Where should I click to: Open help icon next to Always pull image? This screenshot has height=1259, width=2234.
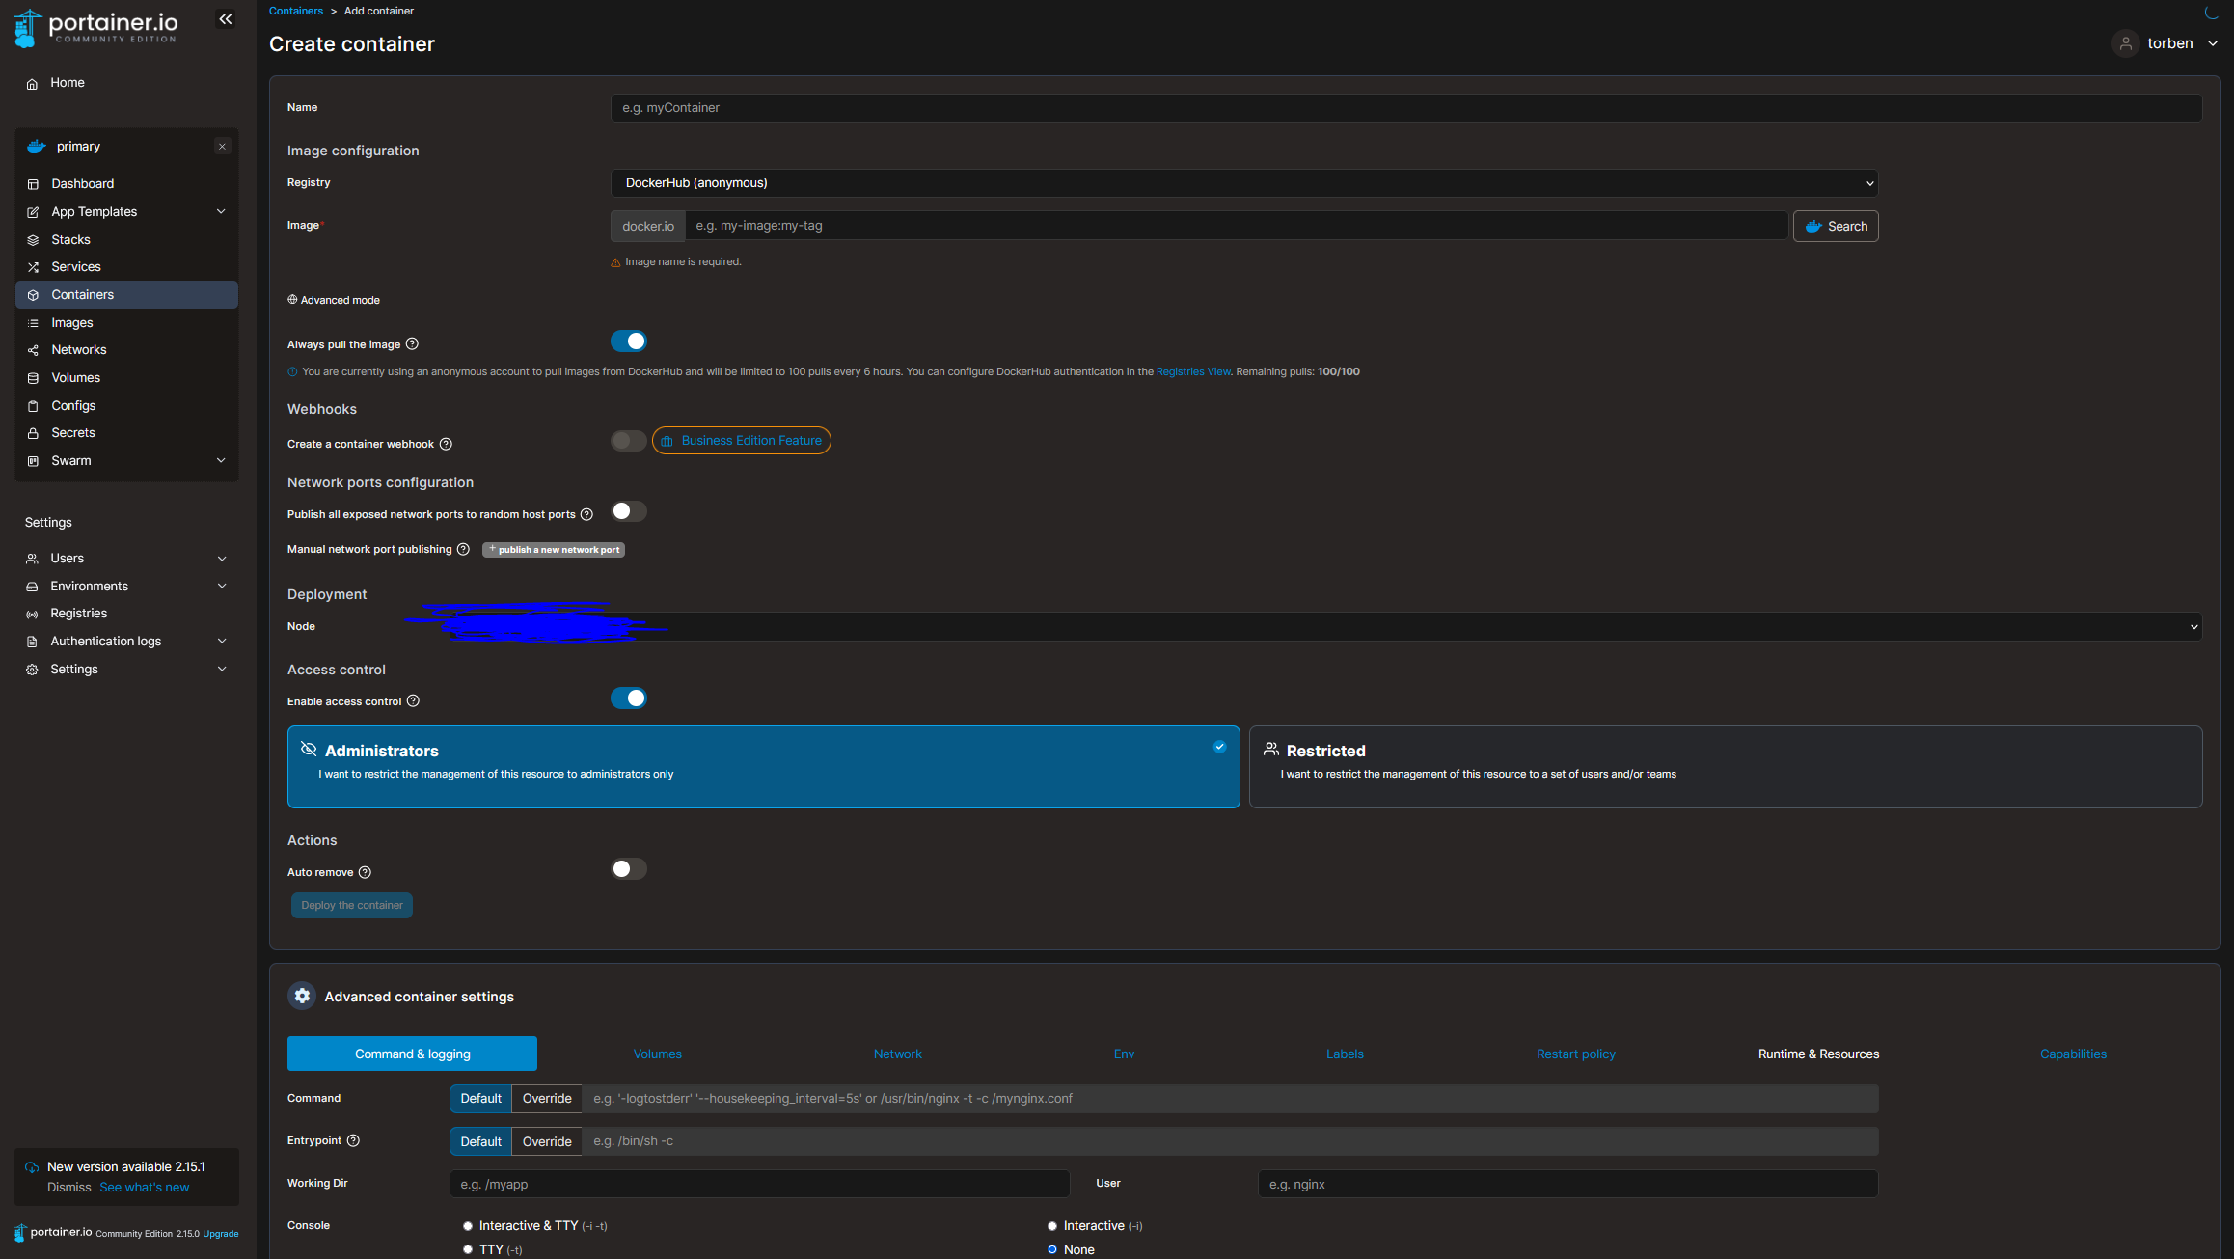coord(412,344)
